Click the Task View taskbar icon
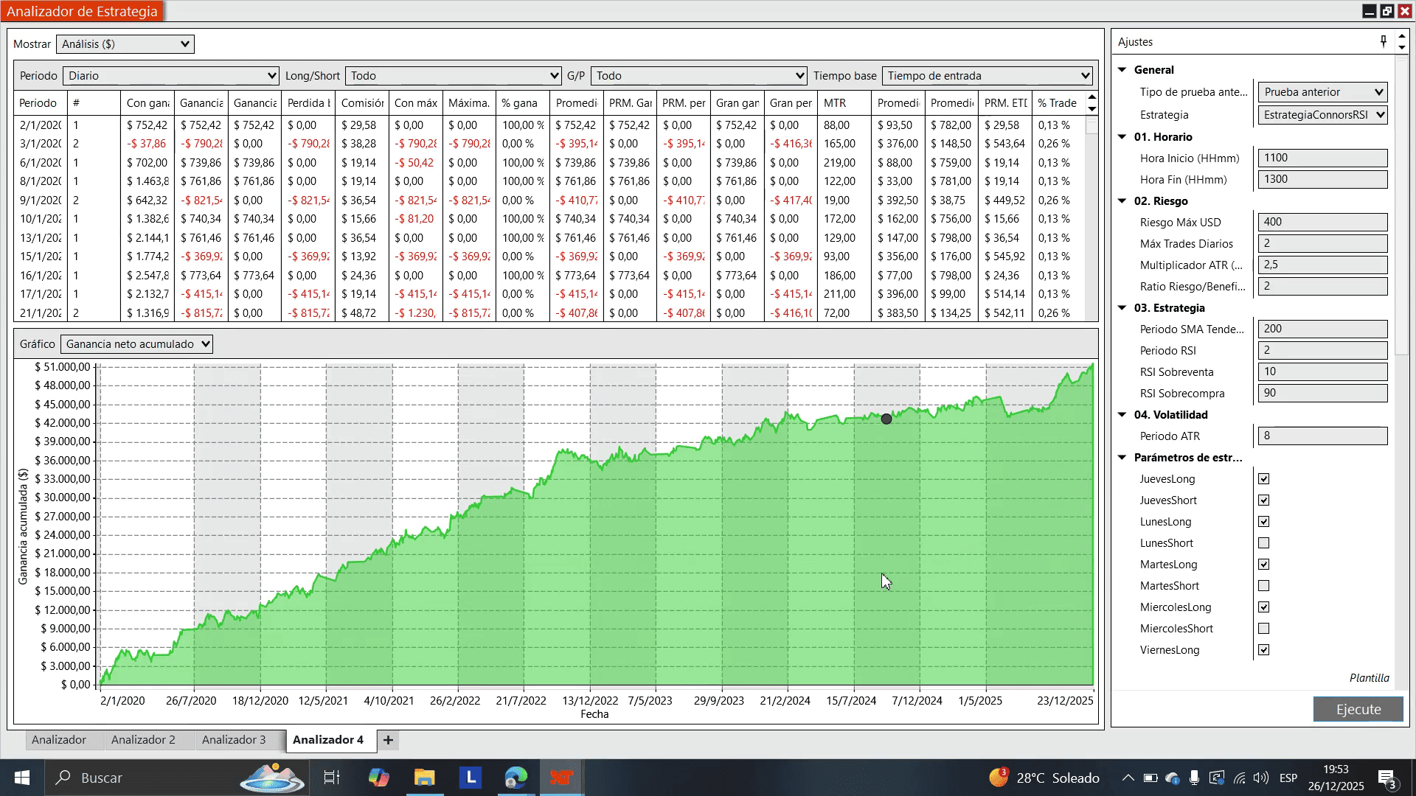The width and height of the screenshot is (1416, 796). tap(331, 778)
